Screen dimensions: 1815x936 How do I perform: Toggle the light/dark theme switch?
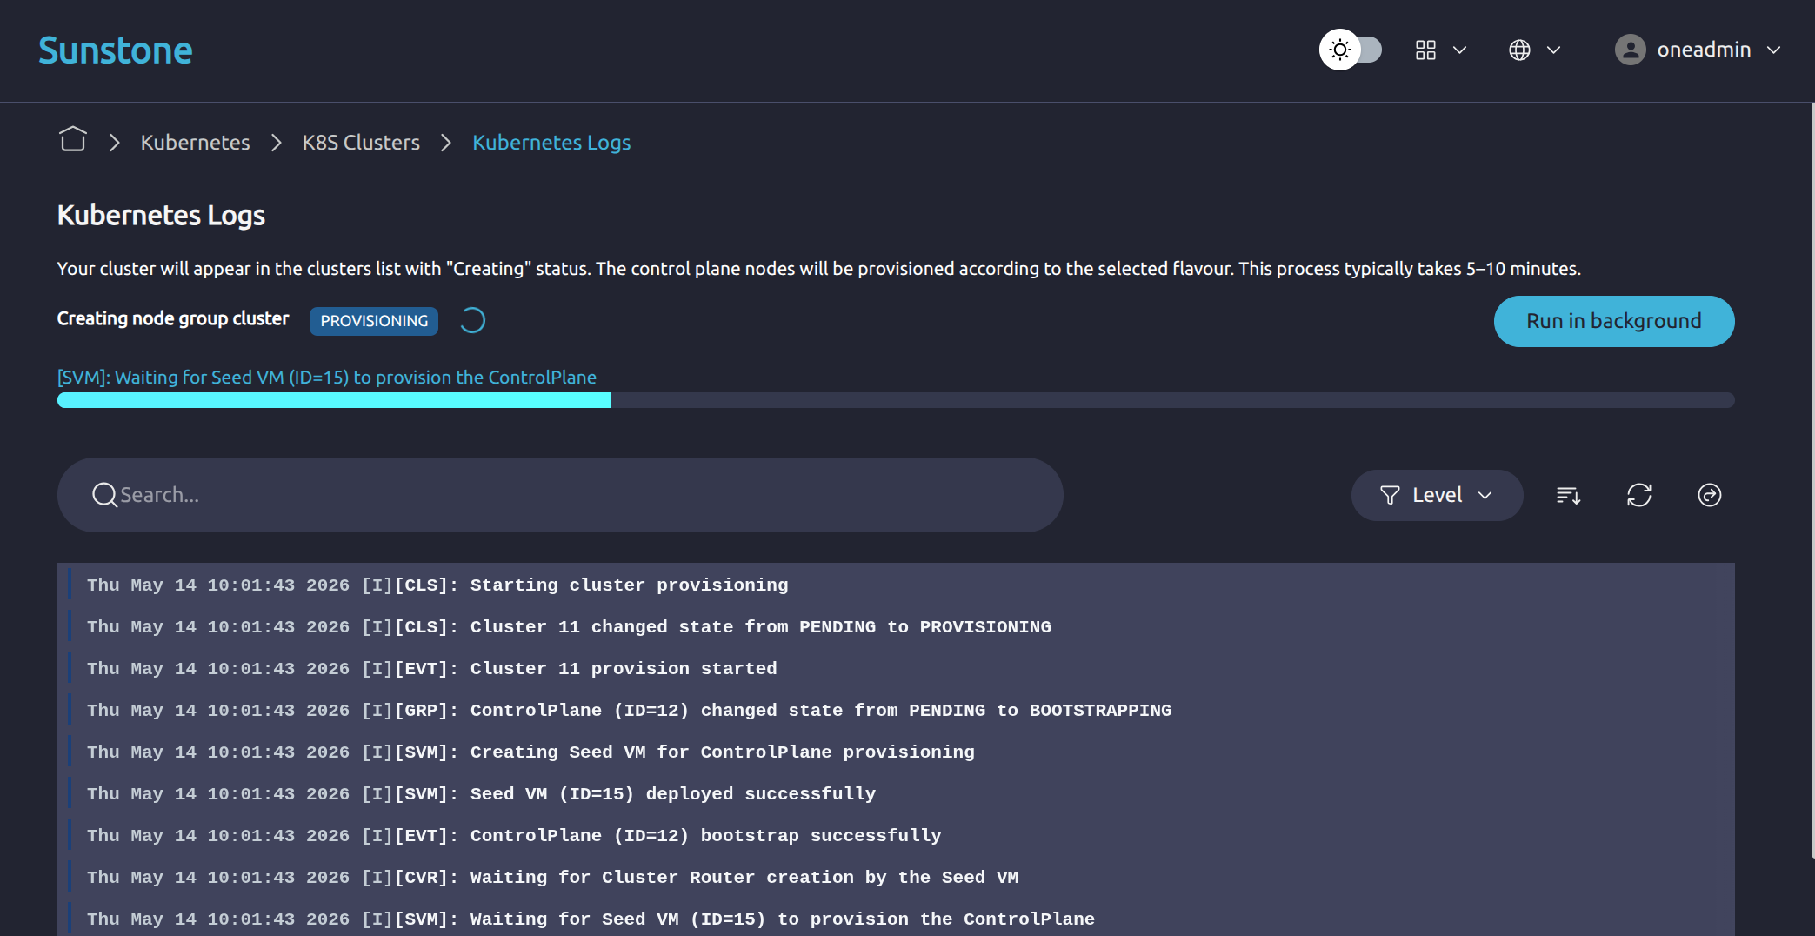(x=1351, y=50)
